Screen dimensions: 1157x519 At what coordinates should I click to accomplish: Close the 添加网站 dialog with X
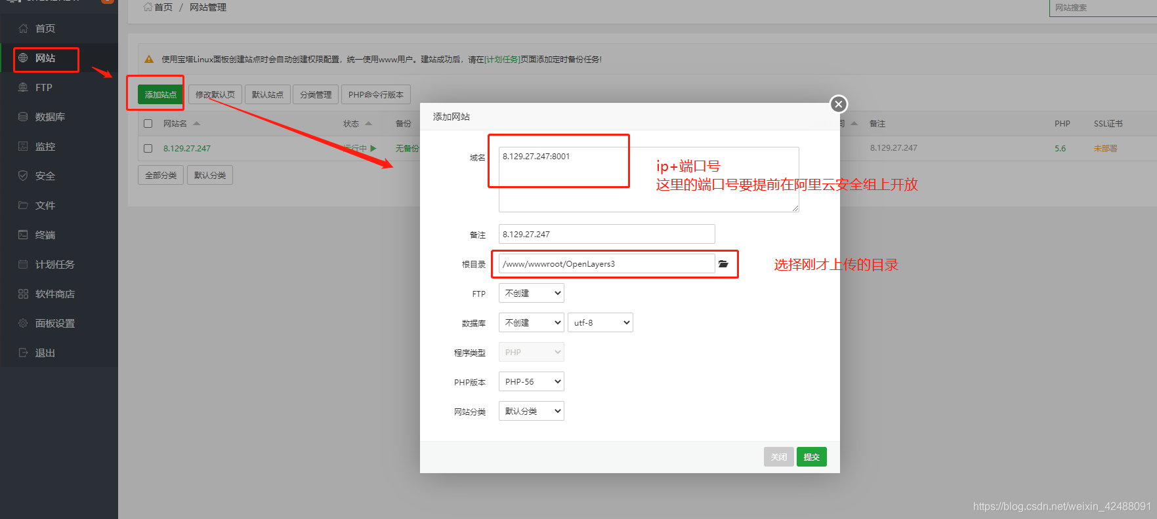[x=839, y=104]
